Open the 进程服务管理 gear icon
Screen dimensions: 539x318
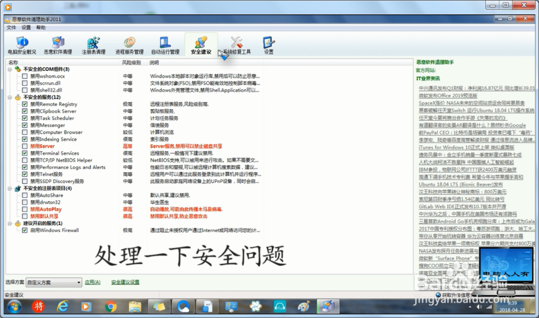[129, 45]
